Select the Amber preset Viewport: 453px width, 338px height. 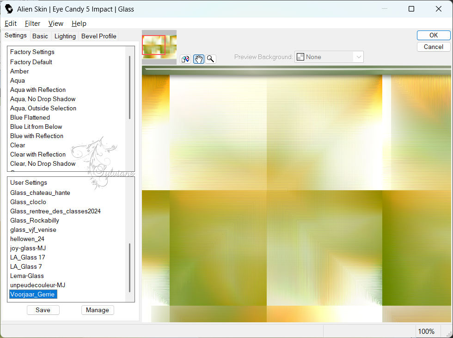tap(19, 71)
